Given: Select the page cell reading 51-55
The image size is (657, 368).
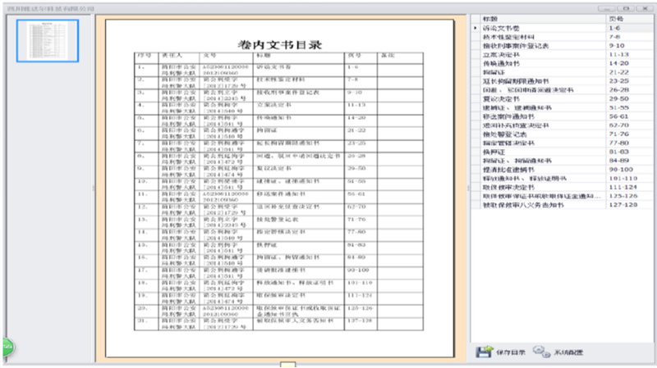Looking at the screenshot, I should [x=629, y=107].
